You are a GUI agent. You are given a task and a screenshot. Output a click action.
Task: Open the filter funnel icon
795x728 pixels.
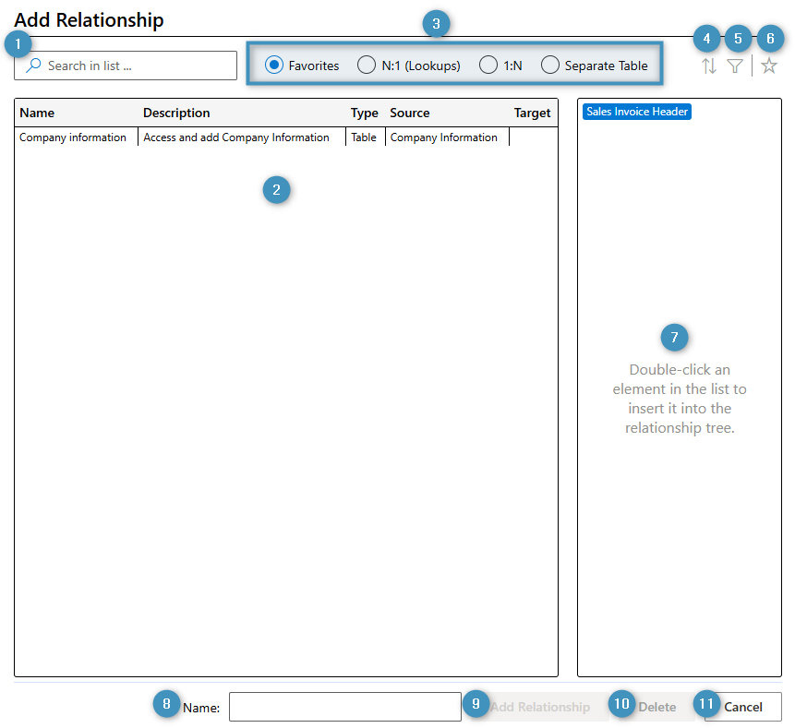pyautogui.click(x=735, y=66)
